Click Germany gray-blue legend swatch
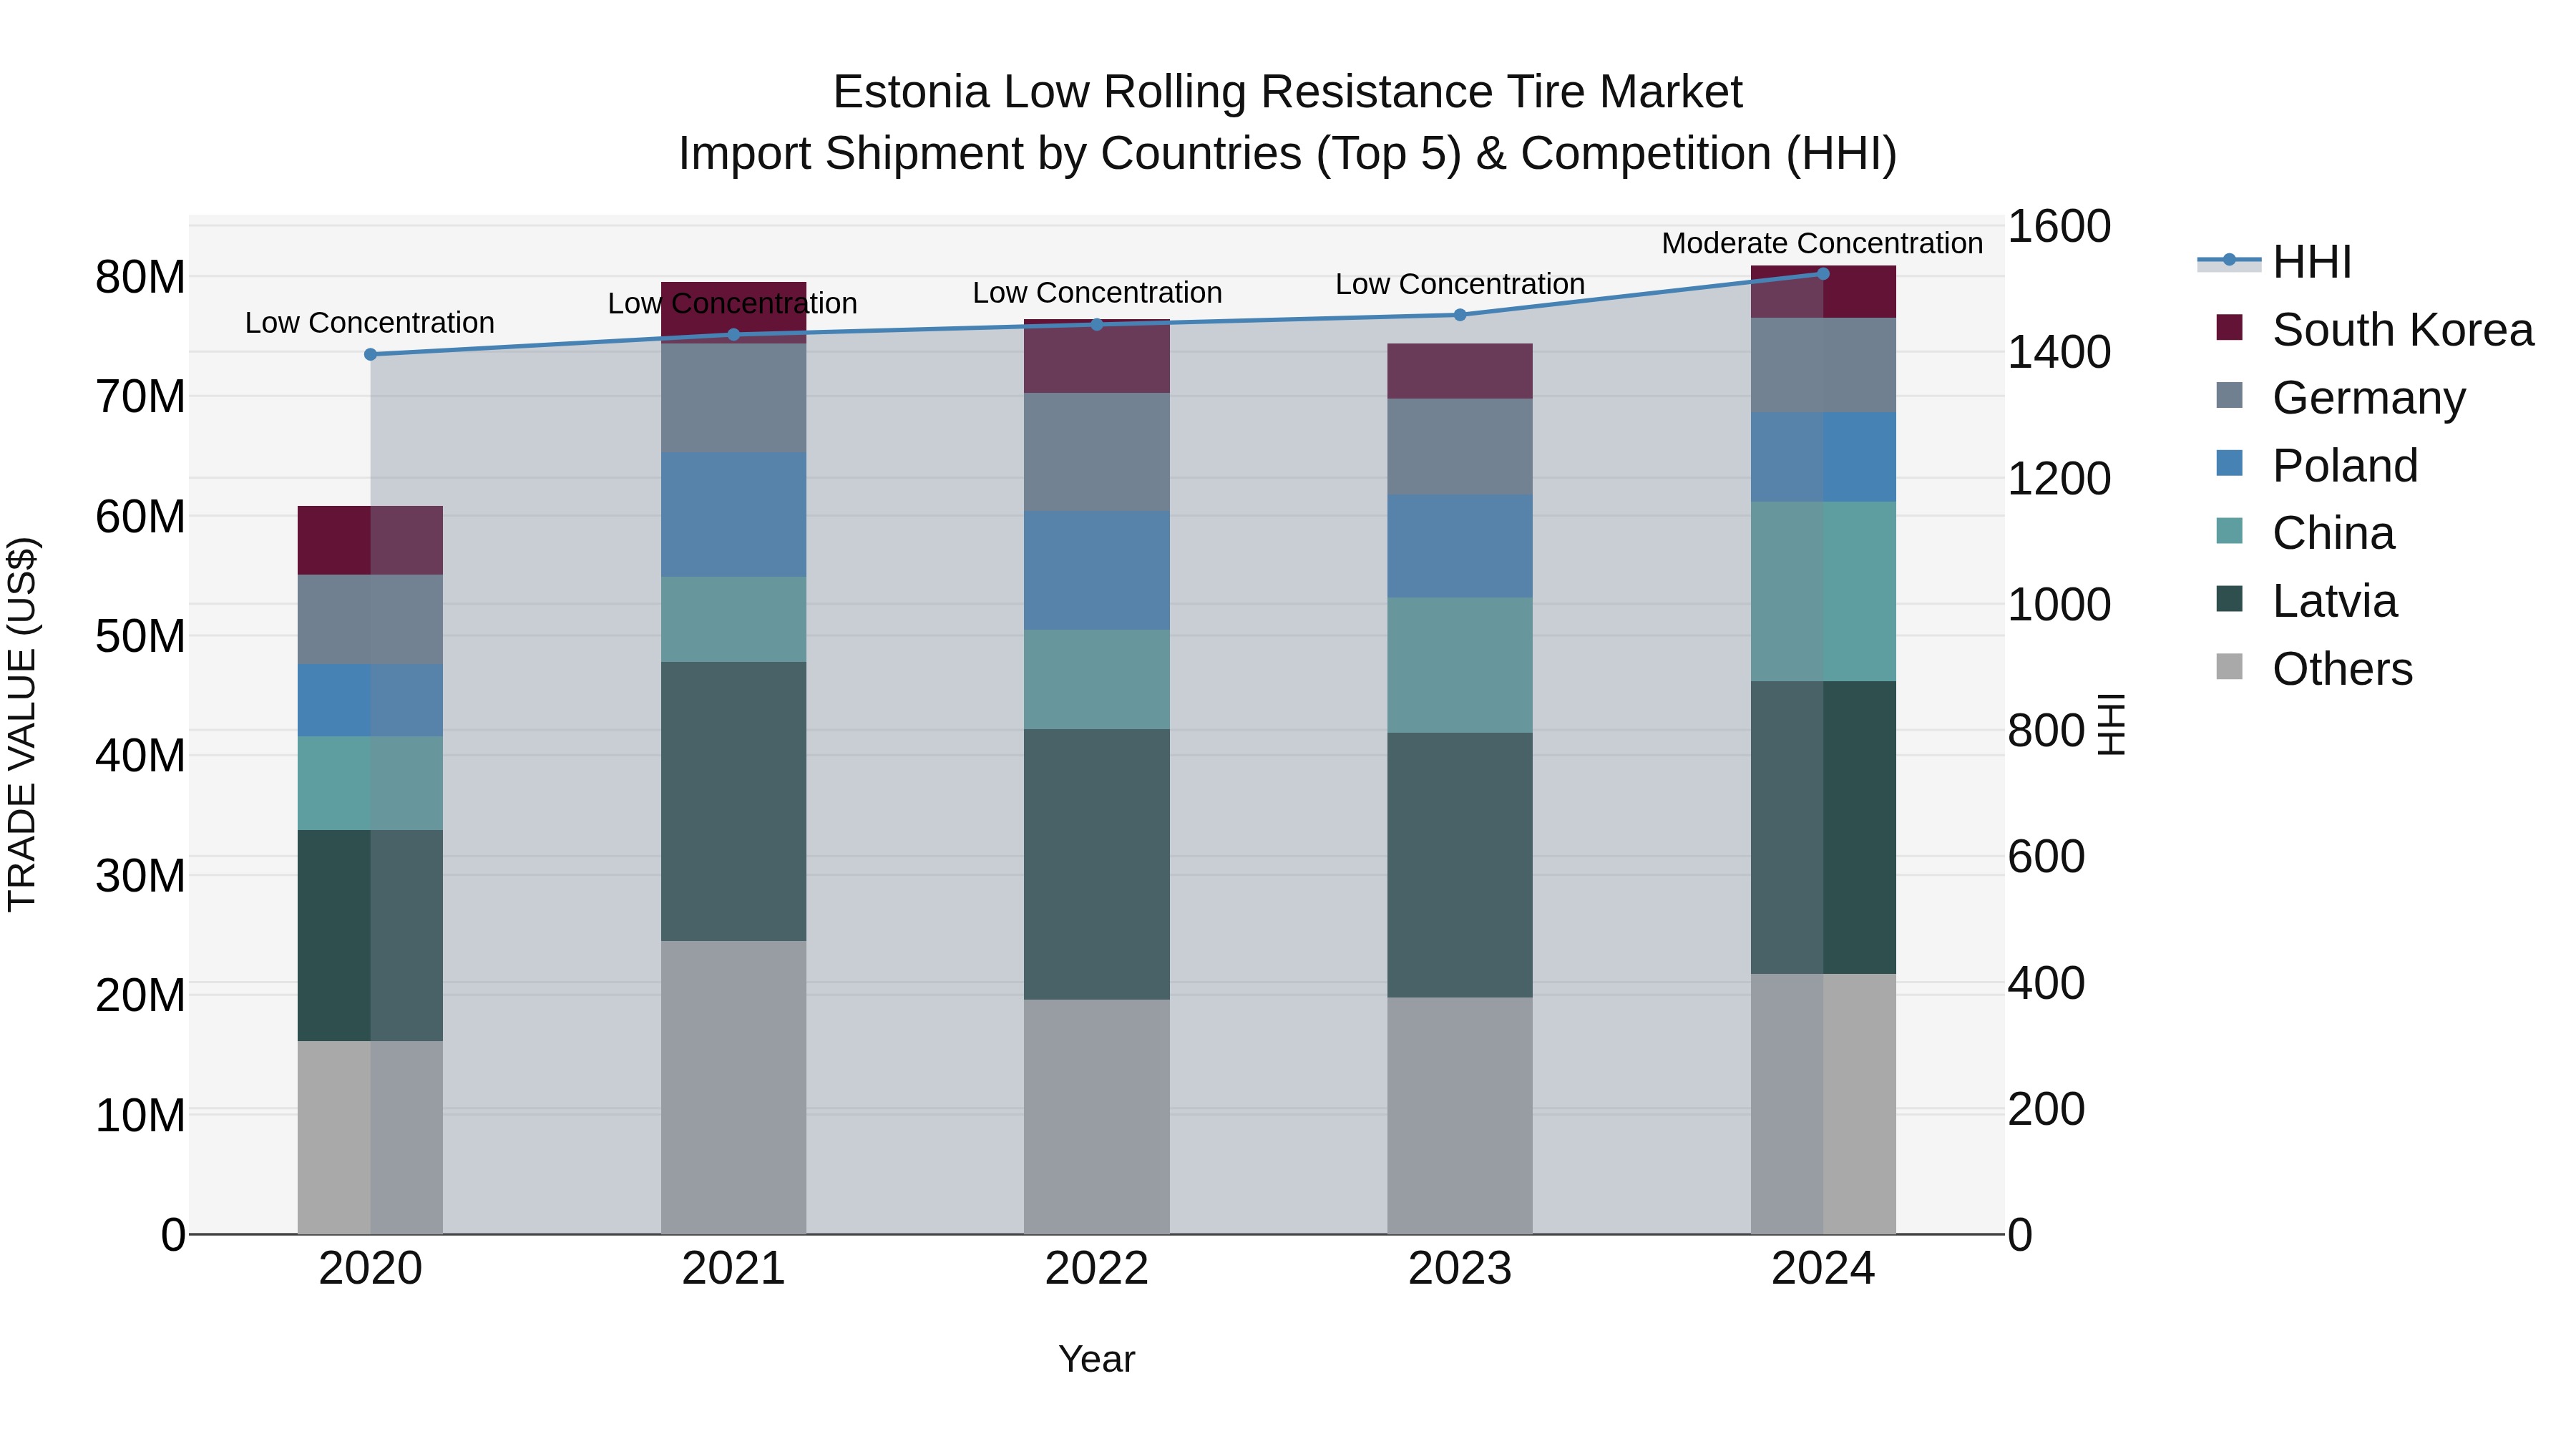This screenshot has height=1449, width=2576. point(2229,395)
